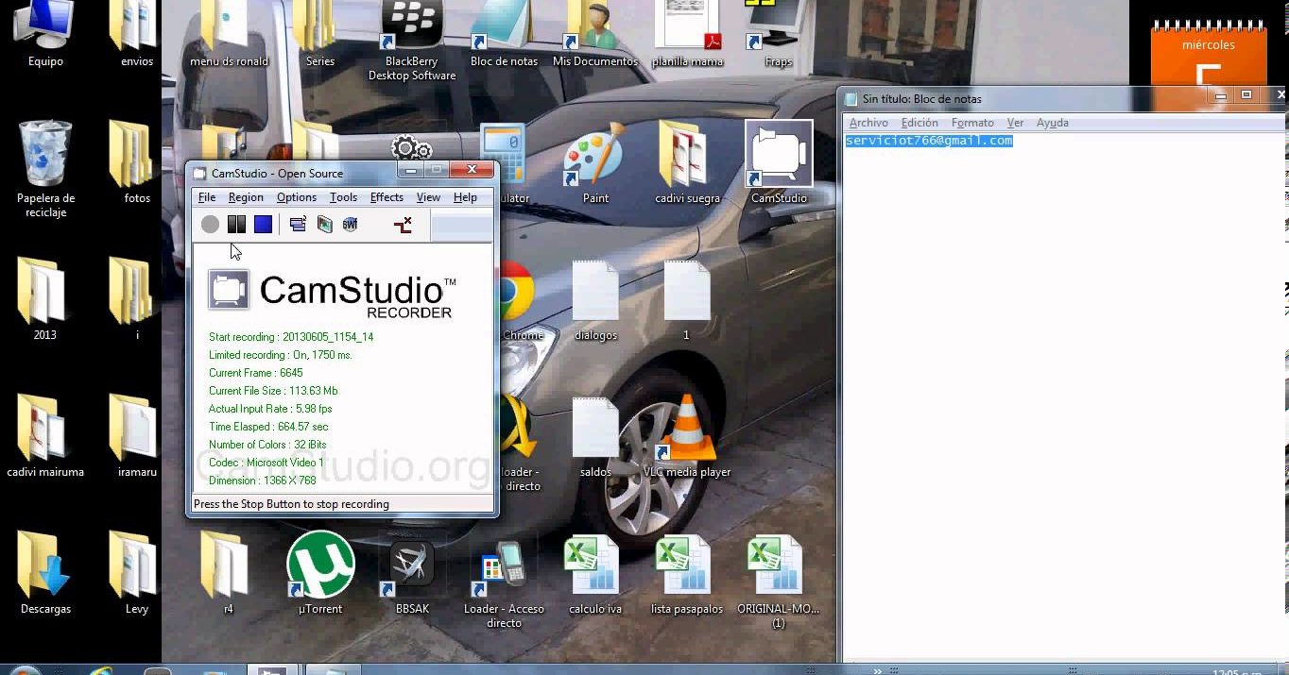
Task: Click the grey Record button in CamStudio
Action: 210,224
